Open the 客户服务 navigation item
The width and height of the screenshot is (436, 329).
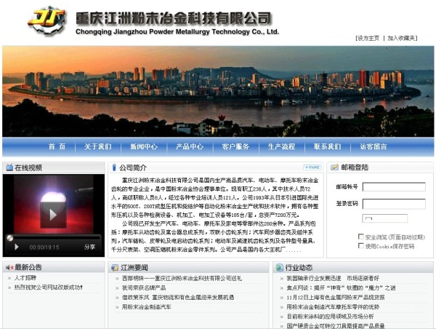coord(235,146)
